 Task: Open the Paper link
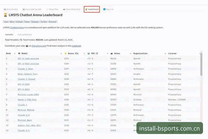[x=27, y=21]
